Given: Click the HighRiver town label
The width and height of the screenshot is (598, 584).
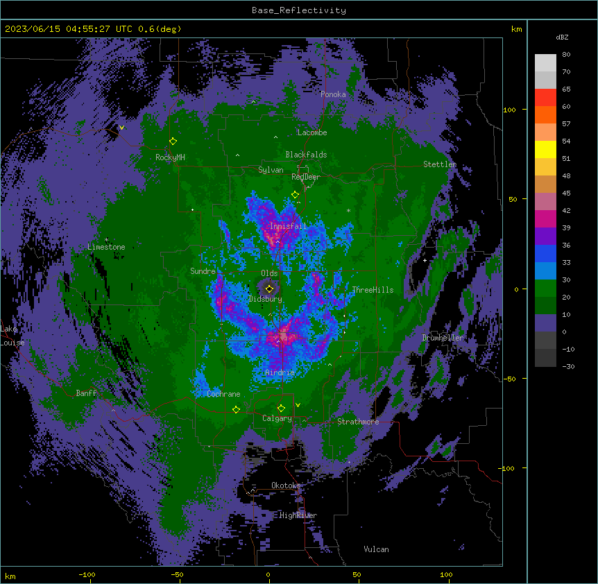Looking at the screenshot, I should point(298,515).
